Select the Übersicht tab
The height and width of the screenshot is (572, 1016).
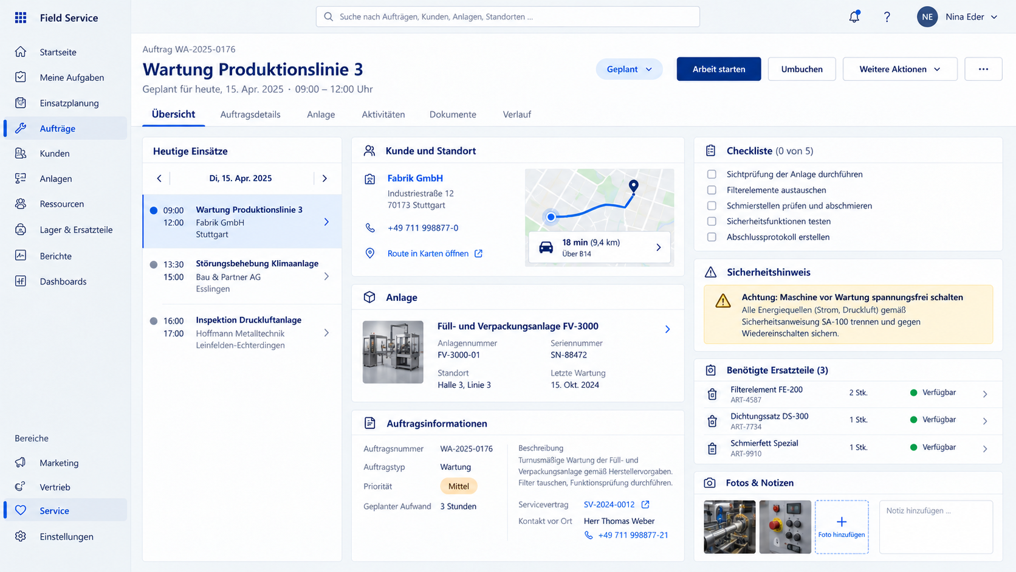[173, 114]
